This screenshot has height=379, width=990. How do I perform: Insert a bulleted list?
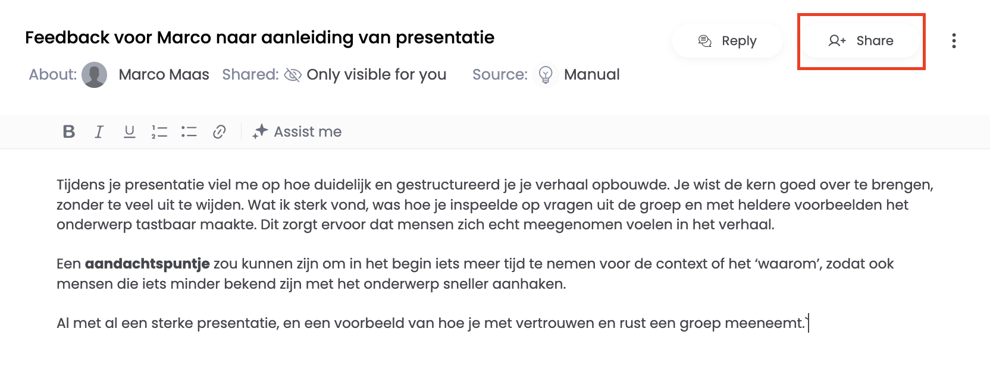point(189,131)
